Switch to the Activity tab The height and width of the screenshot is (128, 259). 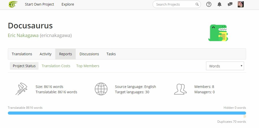coord(46,54)
